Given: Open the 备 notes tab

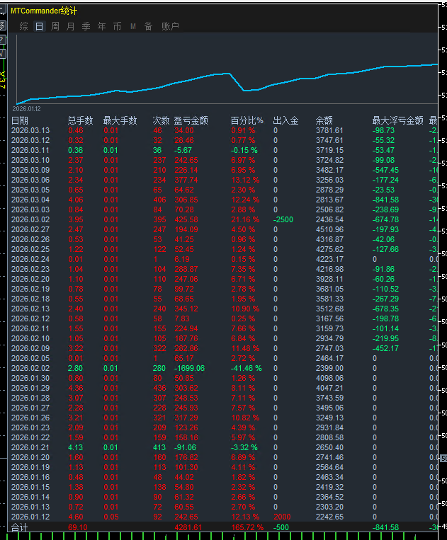Looking at the screenshot, I should point(148,26).
